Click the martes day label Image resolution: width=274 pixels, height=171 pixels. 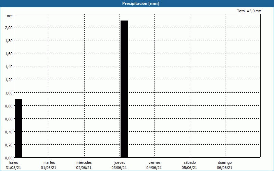click(x=49, y=162)
